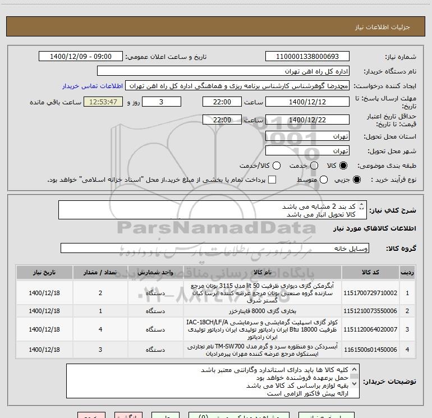Select item code 1161500s01450006
The height and width of the screenshot is (418, 432).
[x=370, y=350]
